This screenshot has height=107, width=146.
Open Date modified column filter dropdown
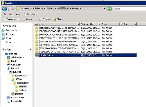coord(100,24)
